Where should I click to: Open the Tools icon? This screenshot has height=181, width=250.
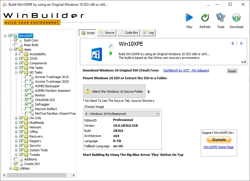[x=221, y=17]
